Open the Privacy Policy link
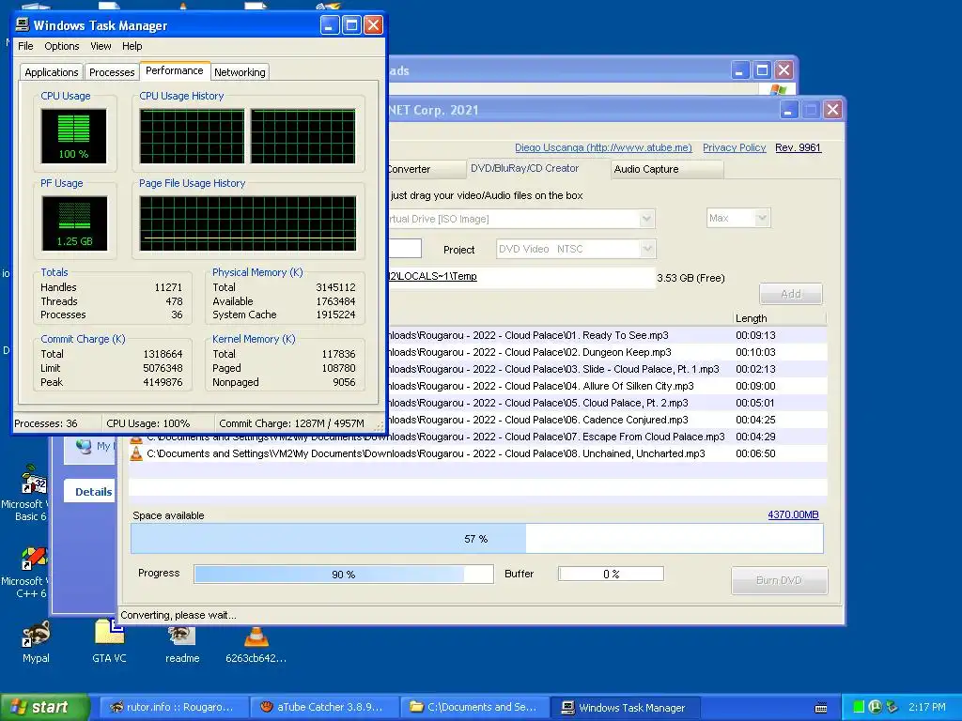Screen dimensions: 962x721 click(x=734, y=147)
